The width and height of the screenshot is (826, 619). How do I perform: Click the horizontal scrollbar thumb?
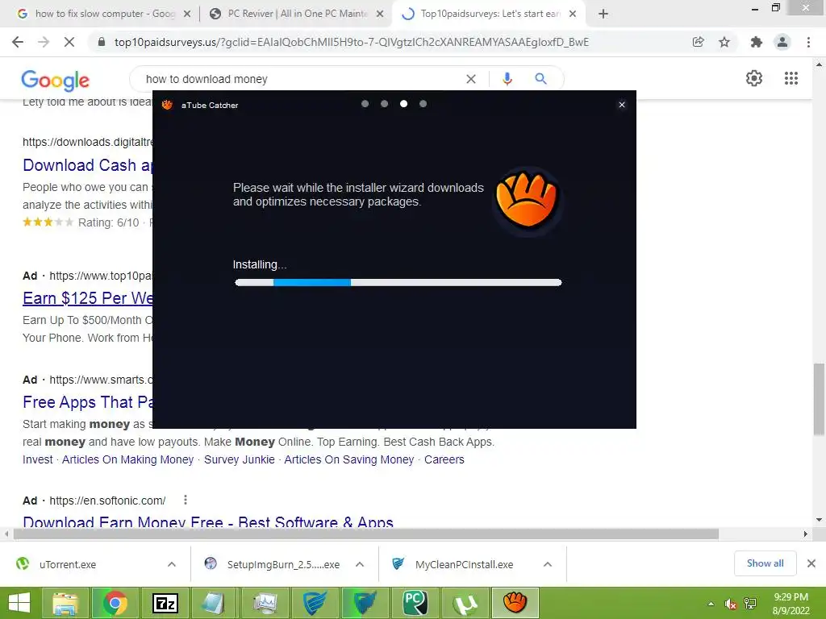click(x=366, y=534)
